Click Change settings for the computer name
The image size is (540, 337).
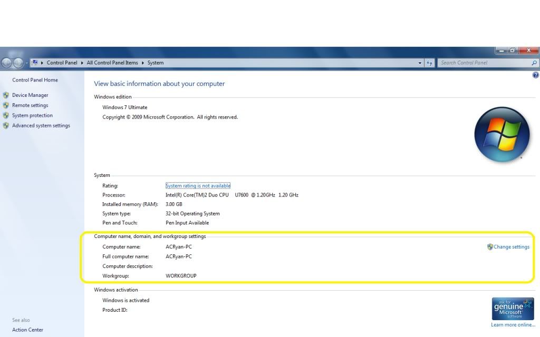[x=512, y=246]
